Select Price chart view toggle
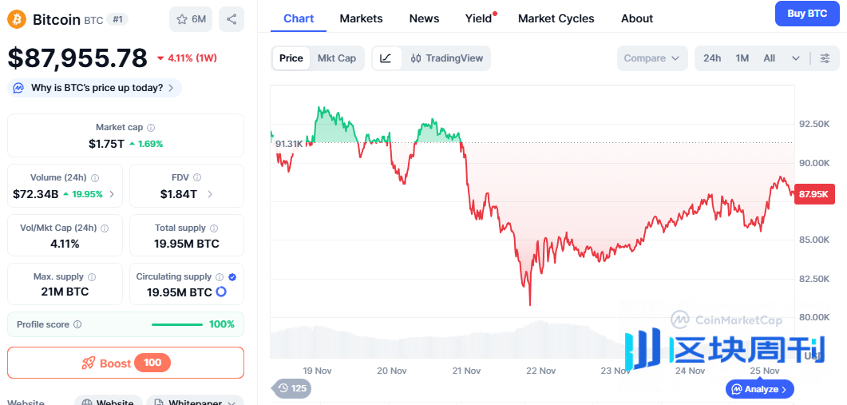The image size is (847, 405). 291,58
